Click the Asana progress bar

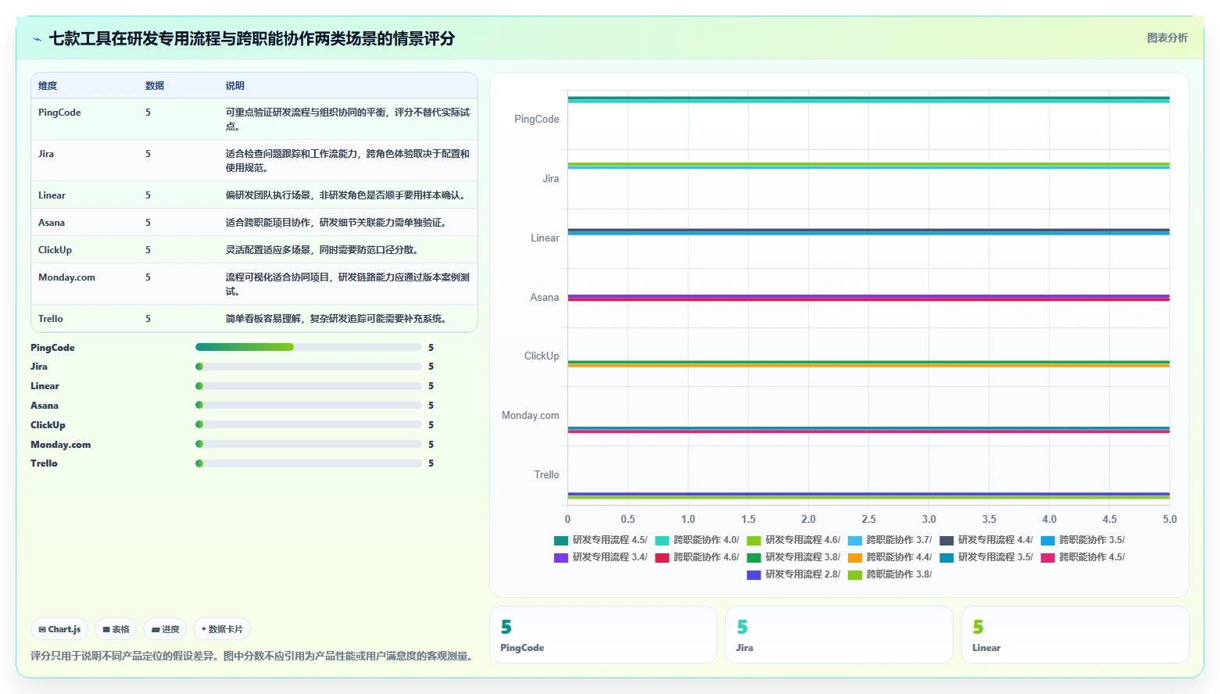(x=309, y=405)
